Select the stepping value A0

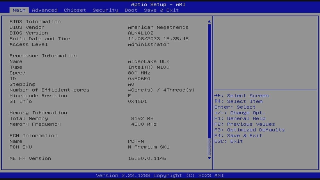pos(131,84)
